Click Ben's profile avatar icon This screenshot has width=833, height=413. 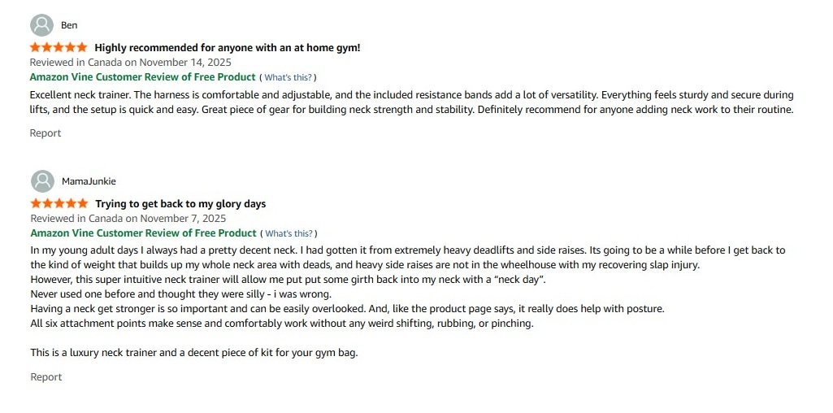[x=41, y=25]
